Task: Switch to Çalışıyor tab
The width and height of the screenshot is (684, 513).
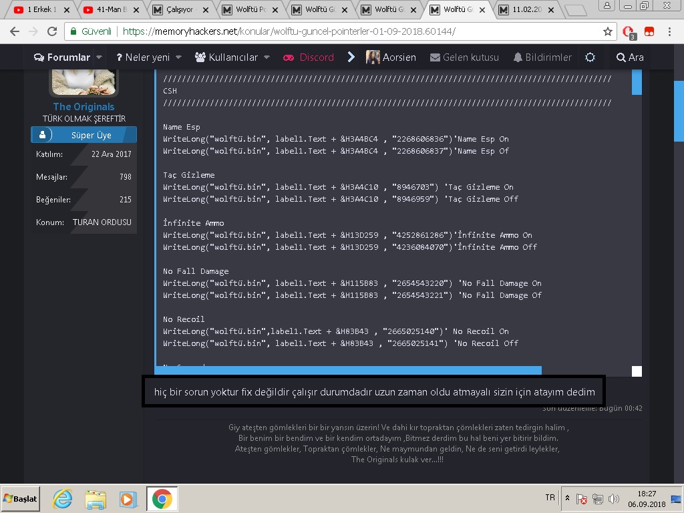Action: click(x=176, y=9)
